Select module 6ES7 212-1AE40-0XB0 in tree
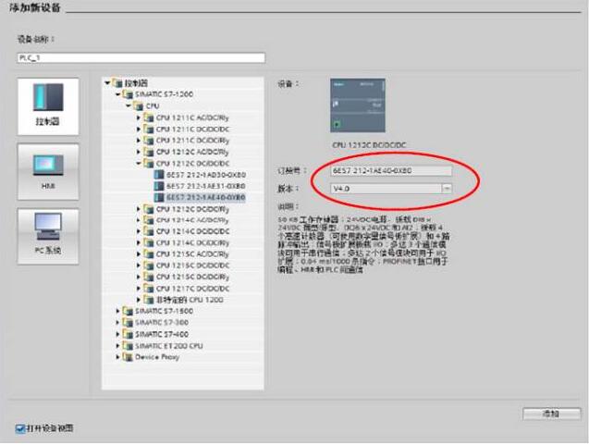The image size is (589, 445). pyautogui.click(x=193, y=197)
